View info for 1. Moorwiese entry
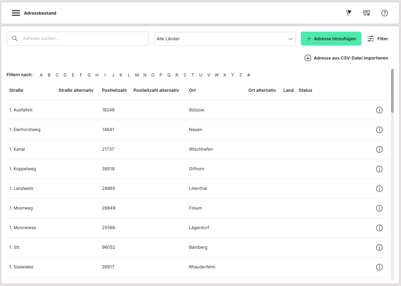This screenshot has width=401, height=286. pyautogui.click(x=379, y=228)
